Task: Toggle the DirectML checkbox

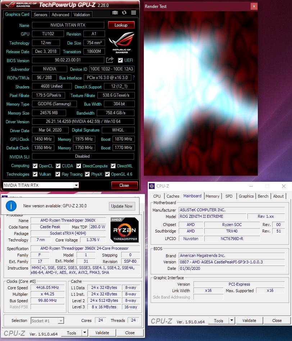Action: coord(113,166)
